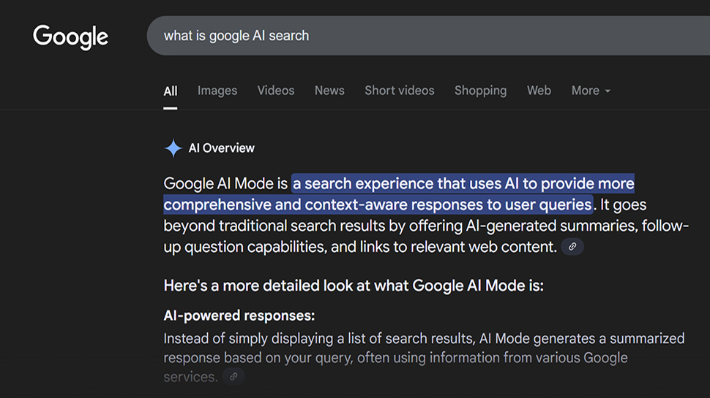710x398 pixels.
Task: Click the 'Google AI Mode is' text
Action: pyautogui.click(x=225, y=183)
